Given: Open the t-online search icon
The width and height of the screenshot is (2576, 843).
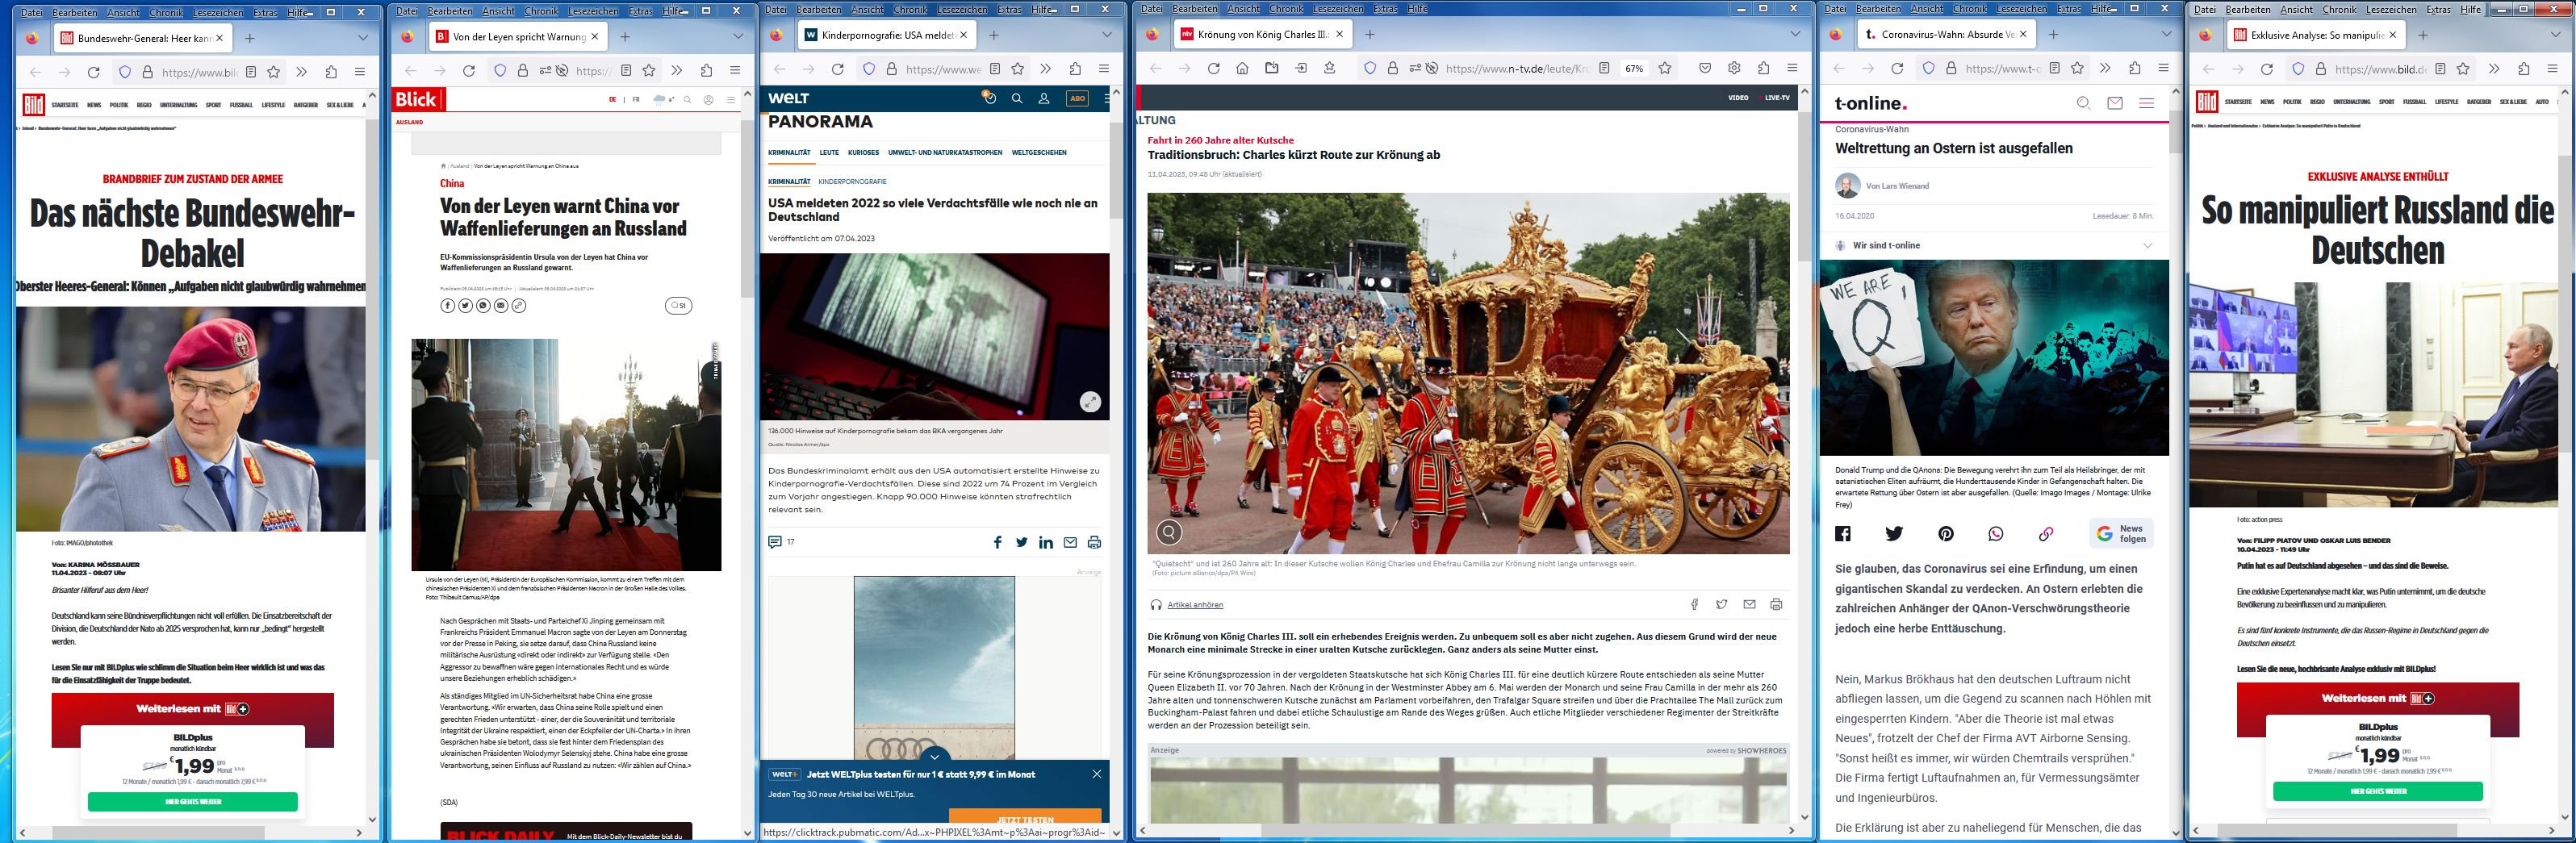Looking at the screenshot, I should [x=2084, y=103].
